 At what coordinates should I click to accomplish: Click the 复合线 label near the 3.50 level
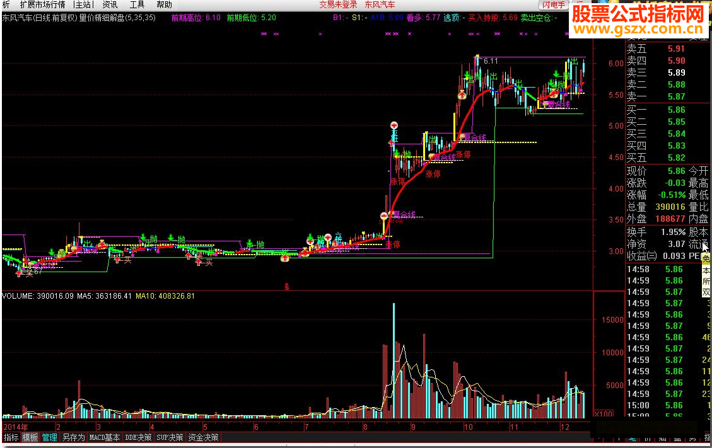click(404, 214)
